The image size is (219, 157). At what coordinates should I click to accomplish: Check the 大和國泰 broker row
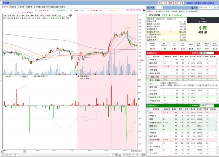148,60
